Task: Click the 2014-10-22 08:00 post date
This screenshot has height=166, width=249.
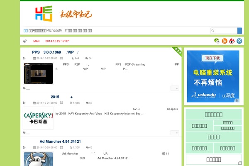Action: pos(45,58)
